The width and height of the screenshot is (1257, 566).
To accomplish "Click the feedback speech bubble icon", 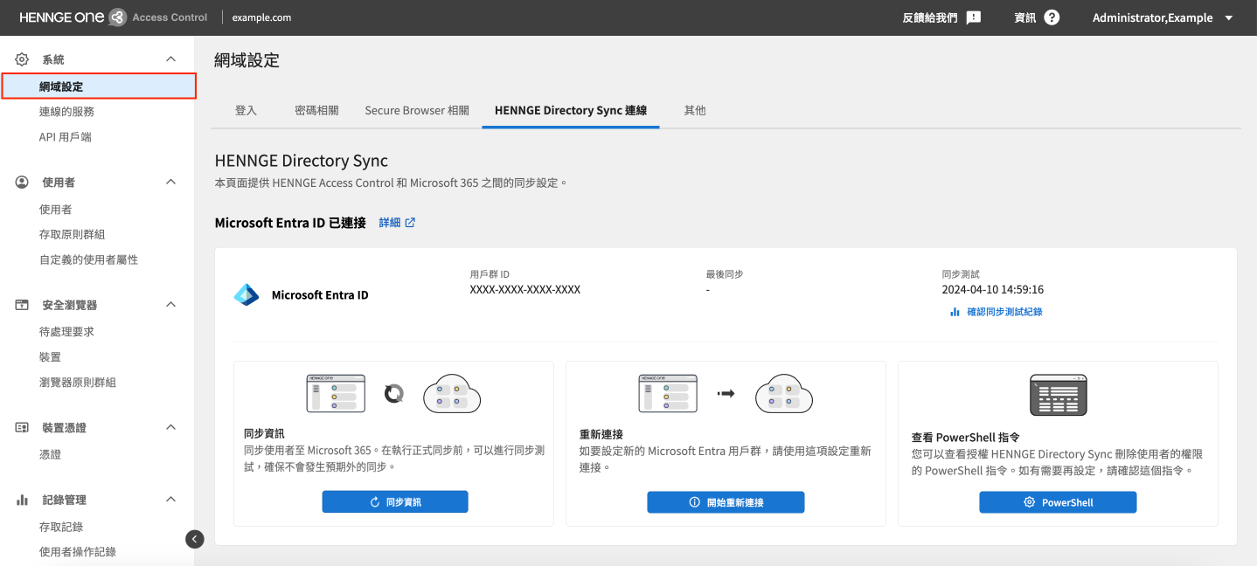I will (974, 17).
